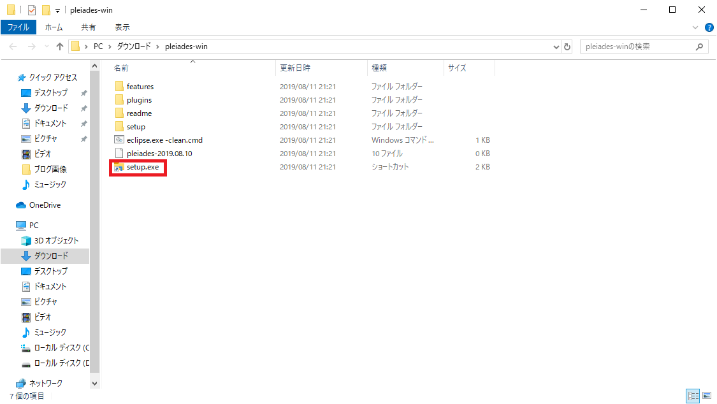
Task: Click the sidebar scrollbar down arrow
Action: click(x=95, y=384)
